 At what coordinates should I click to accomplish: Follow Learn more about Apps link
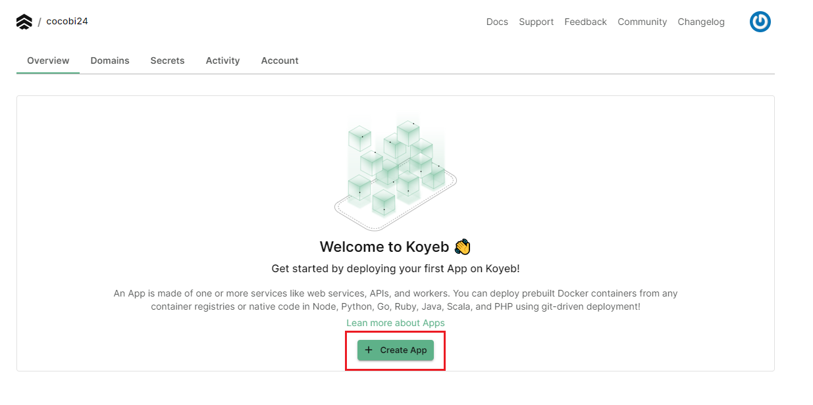click(x=396, y=323)
